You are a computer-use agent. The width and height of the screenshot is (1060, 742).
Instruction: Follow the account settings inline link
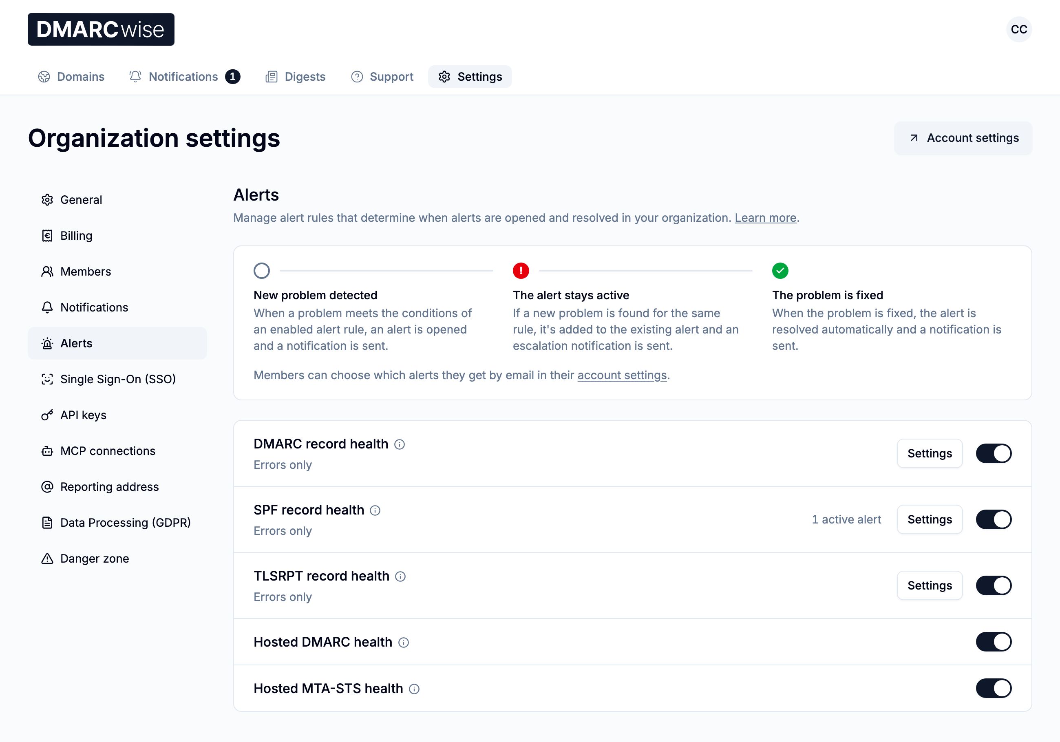pyautogui.click(x=622, y=375)
